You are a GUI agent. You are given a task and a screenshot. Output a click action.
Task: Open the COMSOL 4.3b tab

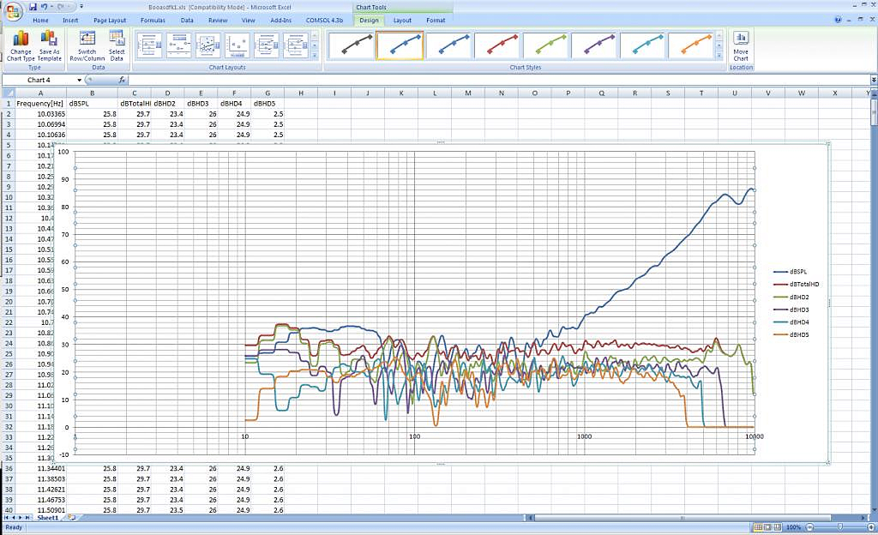coord(325,20)
